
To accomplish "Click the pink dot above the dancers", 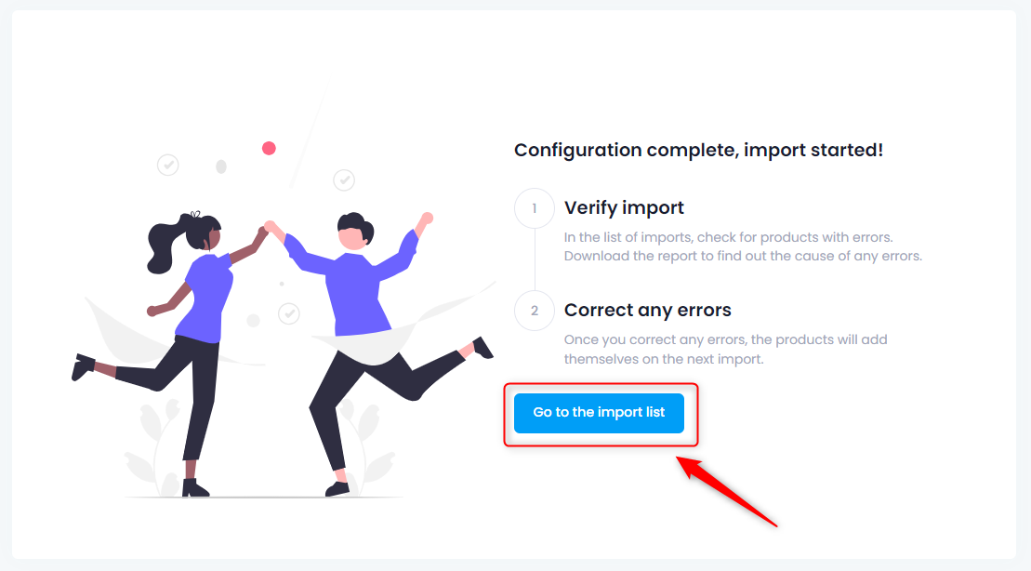I will click(269, 148).
